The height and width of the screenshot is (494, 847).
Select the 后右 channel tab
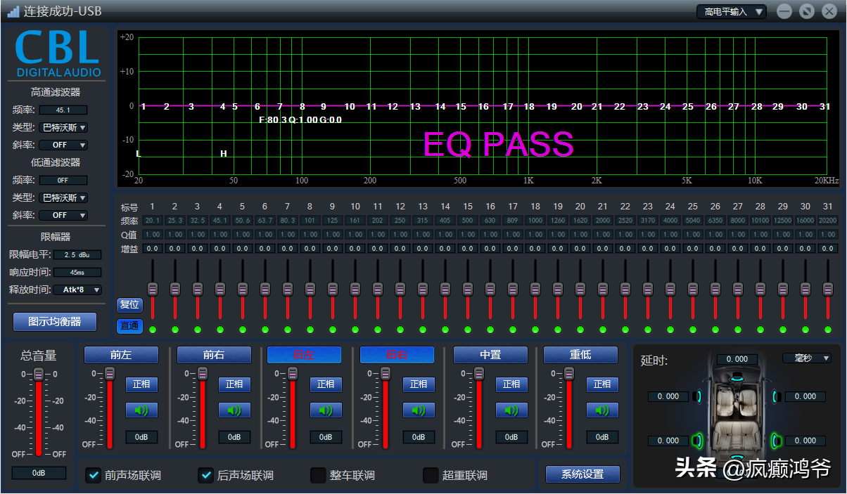[x=397, y=355]
